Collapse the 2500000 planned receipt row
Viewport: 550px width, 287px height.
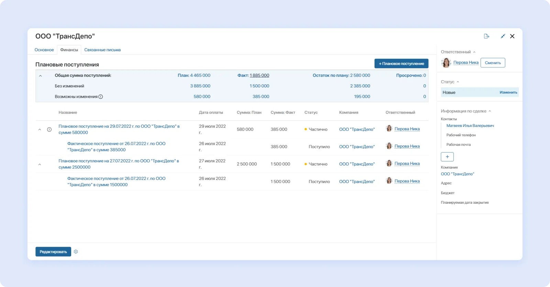pos(40,164)
